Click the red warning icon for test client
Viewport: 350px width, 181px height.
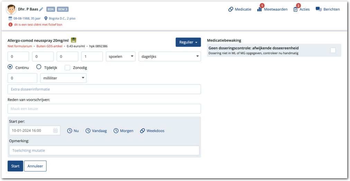point(10,24)
